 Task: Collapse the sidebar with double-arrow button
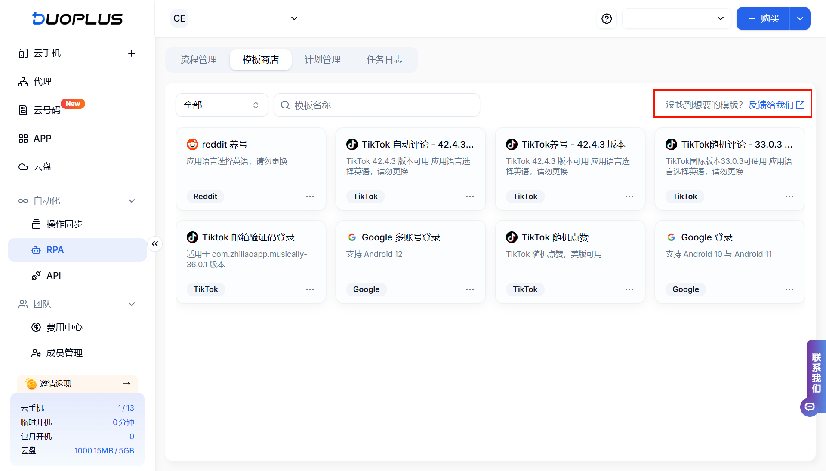(x=155, y=244)
